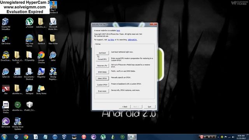Open the Calculator desktop icon

[x=18, y=73]
